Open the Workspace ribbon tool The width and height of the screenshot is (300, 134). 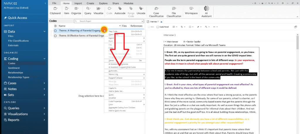(191, 10)
